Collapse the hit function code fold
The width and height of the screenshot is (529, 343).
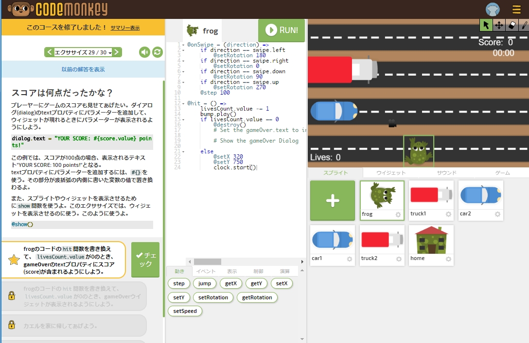point(183,103)
